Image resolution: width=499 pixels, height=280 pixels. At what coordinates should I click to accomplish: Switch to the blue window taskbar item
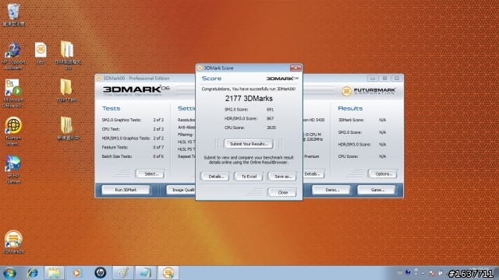click(146, 273)
